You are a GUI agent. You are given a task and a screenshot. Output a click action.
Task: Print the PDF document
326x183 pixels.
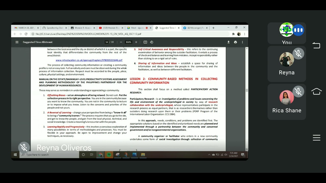coord(235,42)
